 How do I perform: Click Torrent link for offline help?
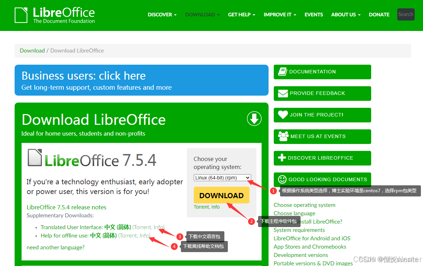pos(129,235)
